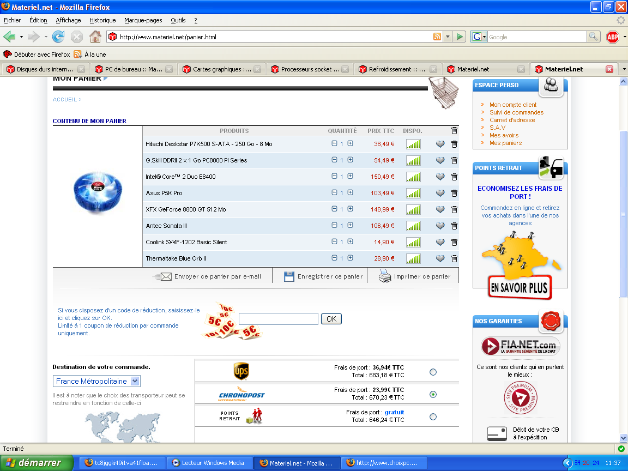Increase Intel Core 2 Duo E8400 quantity
The image size is (628, 471).
point(350,176)
